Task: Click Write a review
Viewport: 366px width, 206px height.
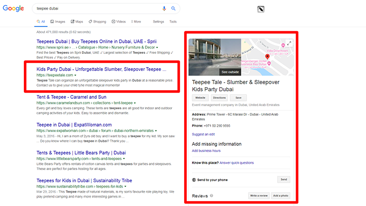Action: (x=259, y=196)
